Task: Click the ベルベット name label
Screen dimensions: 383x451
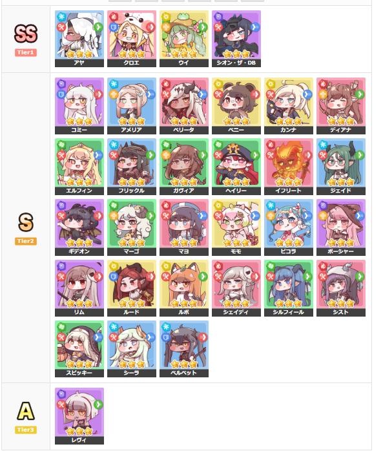Action: (x=184, y=373)
